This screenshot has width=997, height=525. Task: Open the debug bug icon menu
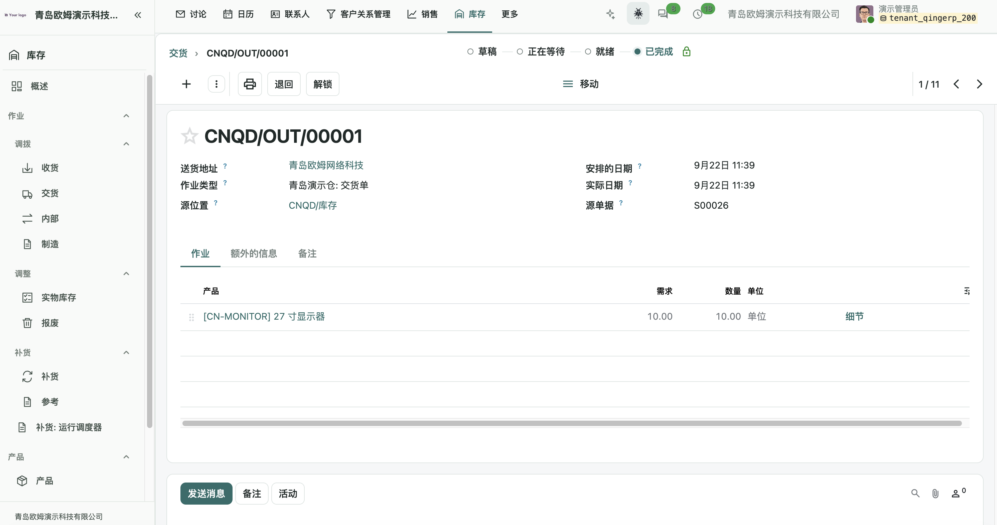point(638,14)
